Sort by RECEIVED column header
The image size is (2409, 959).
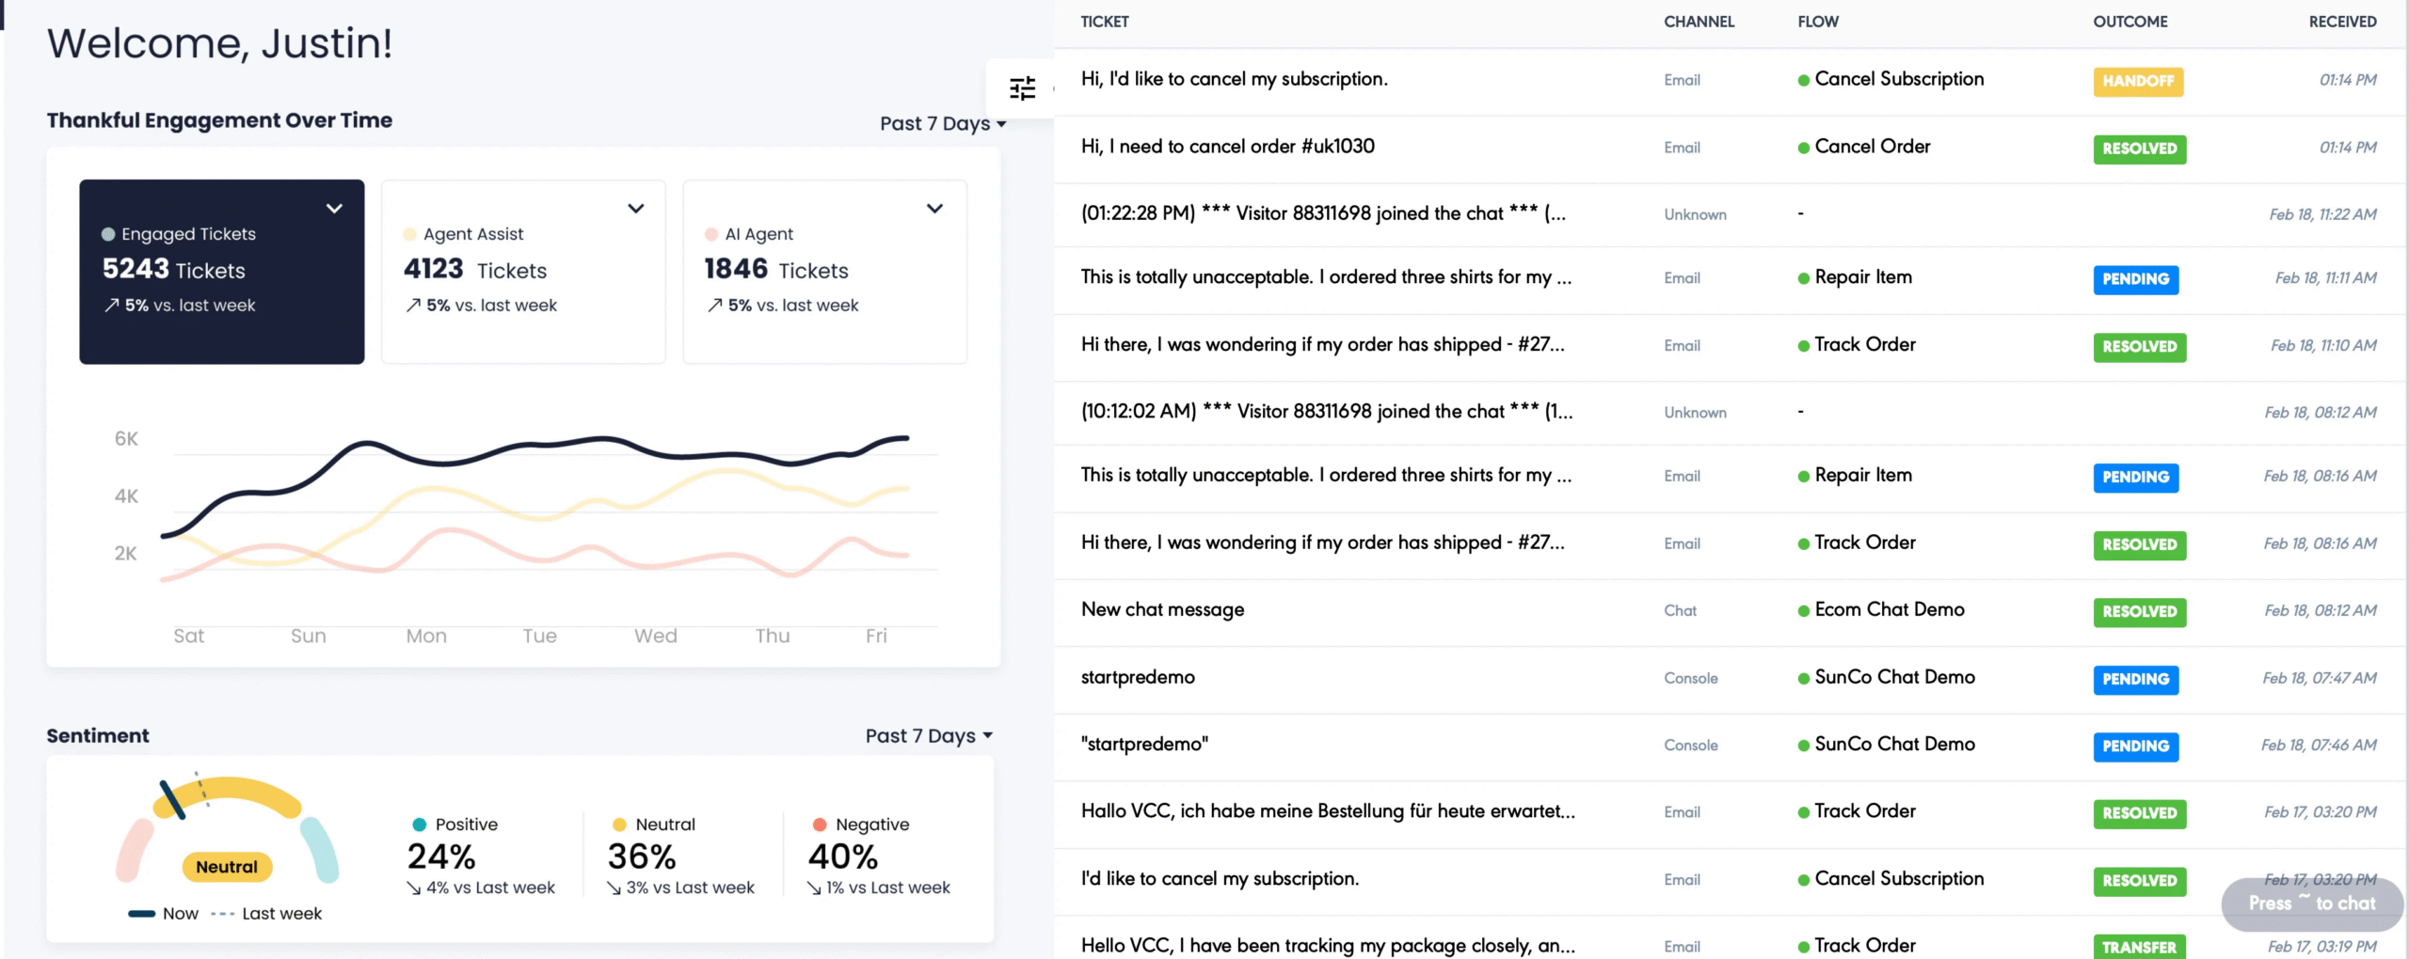2342,22
